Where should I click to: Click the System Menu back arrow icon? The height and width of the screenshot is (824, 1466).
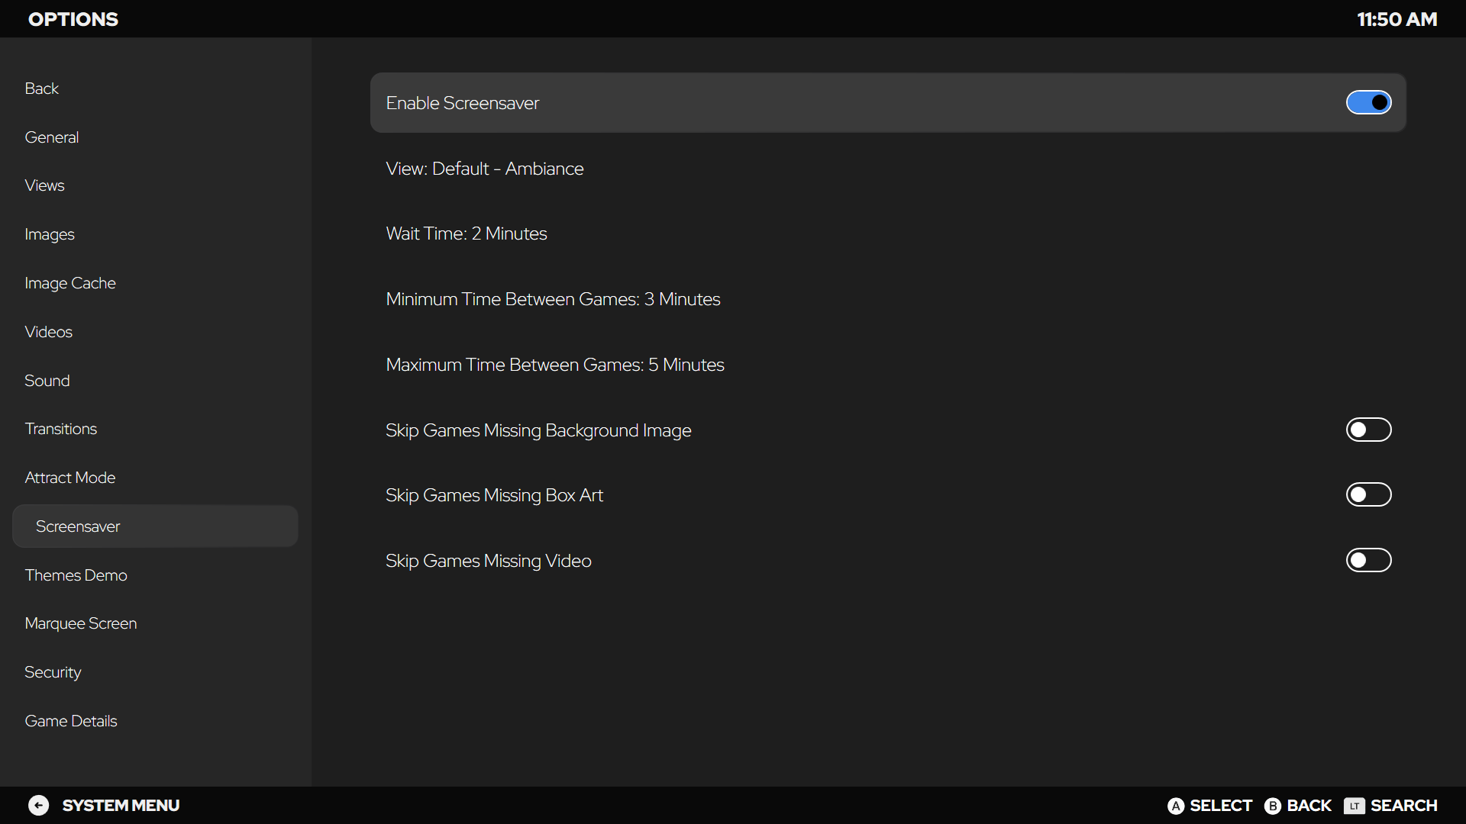[39, 806]
